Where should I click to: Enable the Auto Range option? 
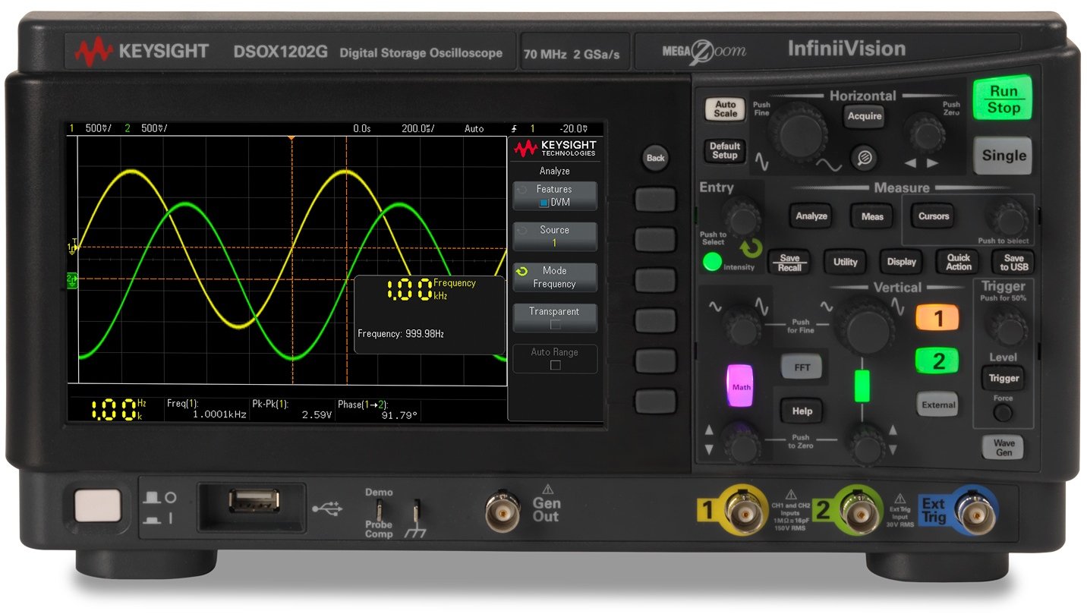point(554,358)
